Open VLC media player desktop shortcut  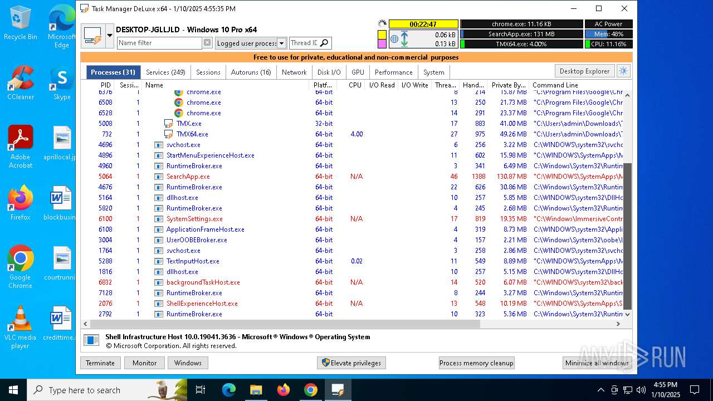pyautogui.click(x=20, y=327)
